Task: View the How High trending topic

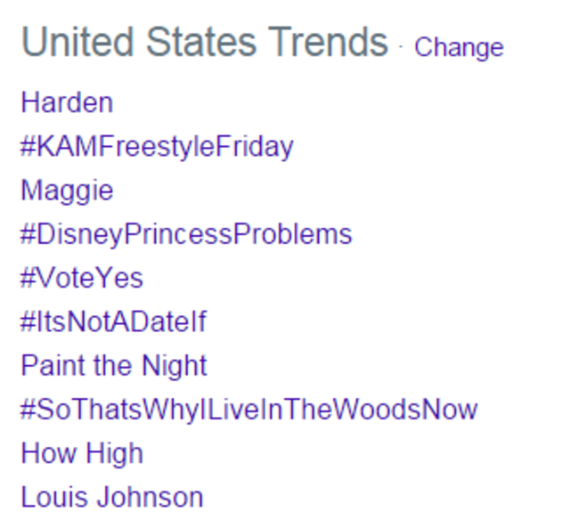Action: coord(82,454)
